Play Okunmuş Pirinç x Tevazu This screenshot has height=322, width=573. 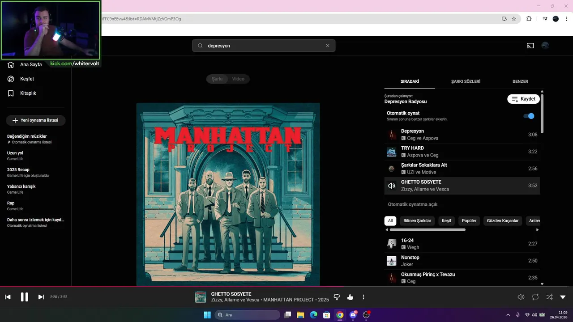[x=462, y=278]
